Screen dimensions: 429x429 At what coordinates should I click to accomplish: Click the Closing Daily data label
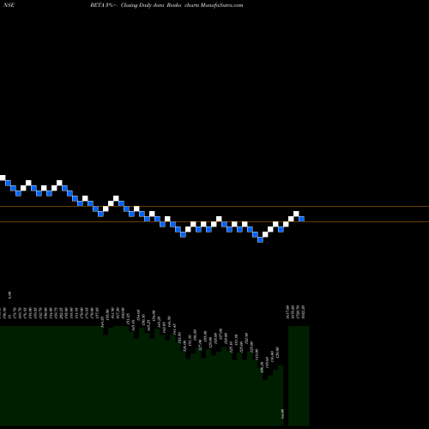[x=142, y=5]
